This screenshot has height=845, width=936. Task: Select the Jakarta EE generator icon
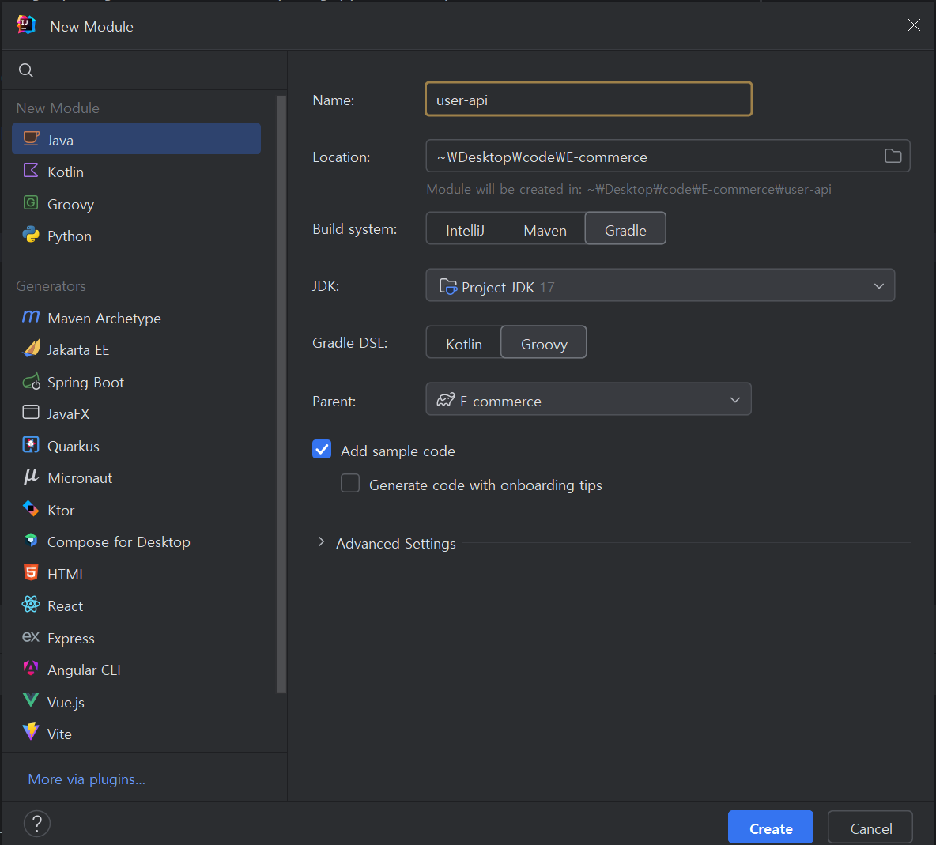31,349
